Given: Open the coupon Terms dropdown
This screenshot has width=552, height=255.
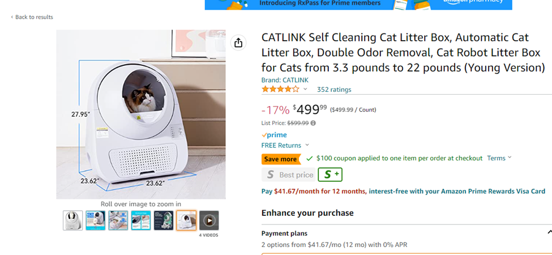Looking at the screenshot, I should [499, 158].
